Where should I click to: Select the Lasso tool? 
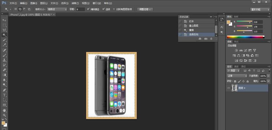click(4, 30)
